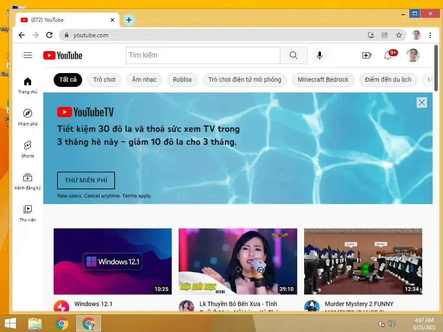Viewport: 443px width, 332px height.
Task: Open the Chrome three-dot menu
Action: [430, 35]
